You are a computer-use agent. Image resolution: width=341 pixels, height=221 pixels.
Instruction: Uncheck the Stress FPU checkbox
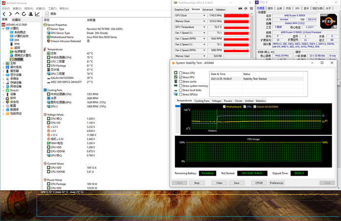181,77
